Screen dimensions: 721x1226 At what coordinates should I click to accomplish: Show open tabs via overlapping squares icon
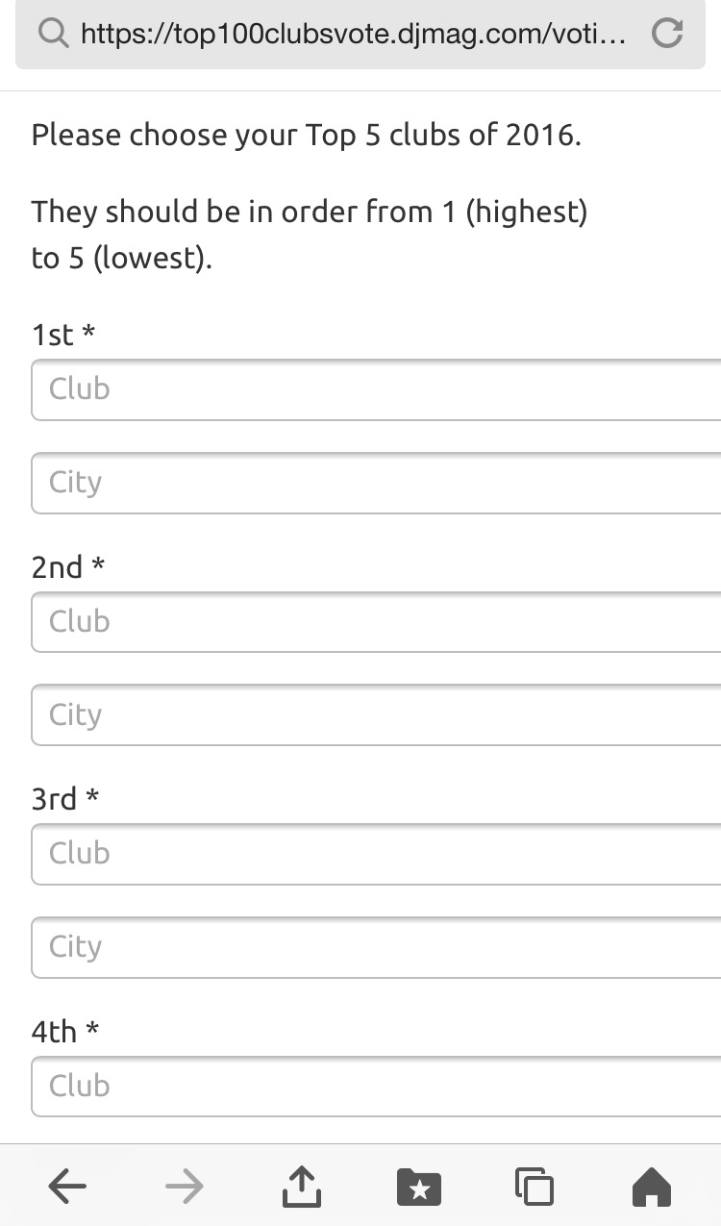pos(535,1187)
